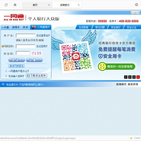
Task: Click 招商银行 版权所有 footer text
Action: (127, 84)
